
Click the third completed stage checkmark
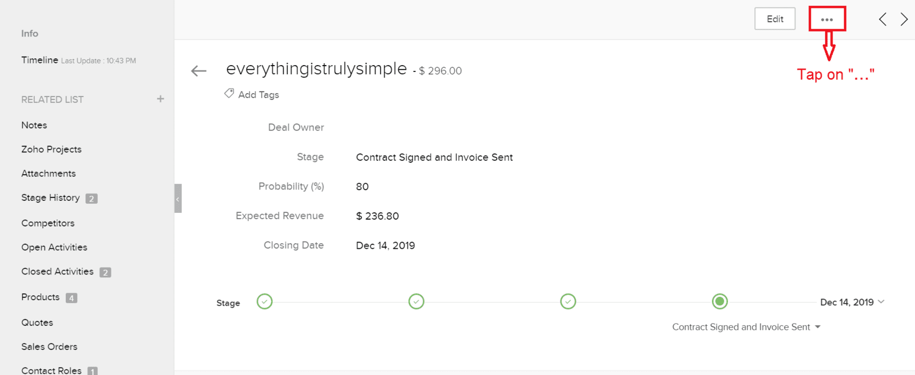568,301
